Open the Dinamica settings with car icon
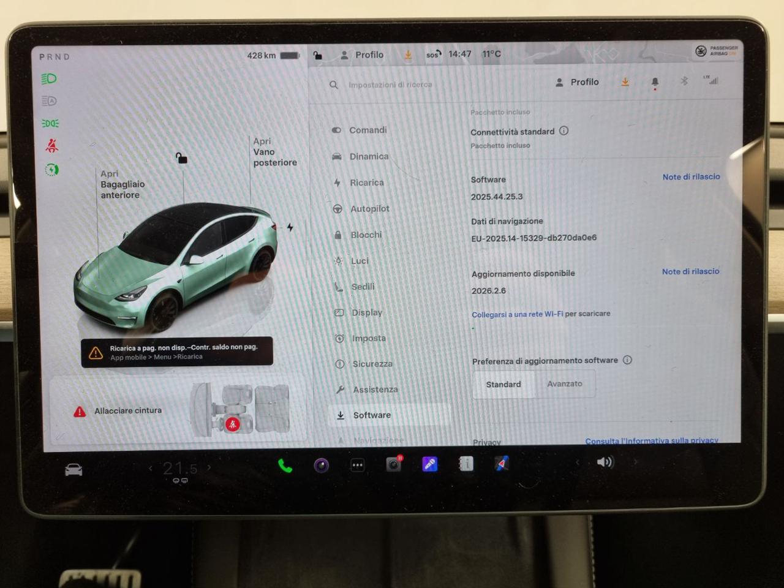The image size is (784, 588). 361,156
